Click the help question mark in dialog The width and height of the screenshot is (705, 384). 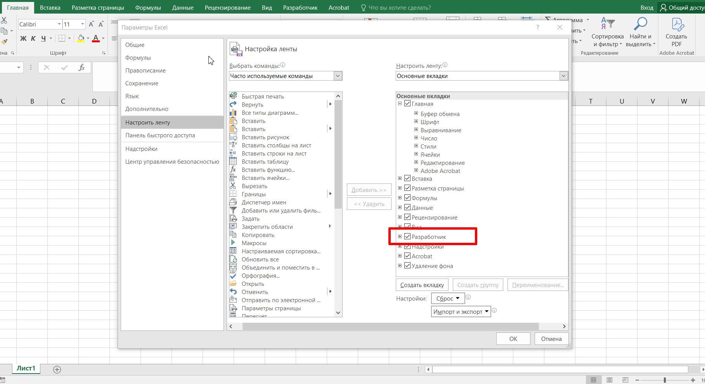coord(537,28)
